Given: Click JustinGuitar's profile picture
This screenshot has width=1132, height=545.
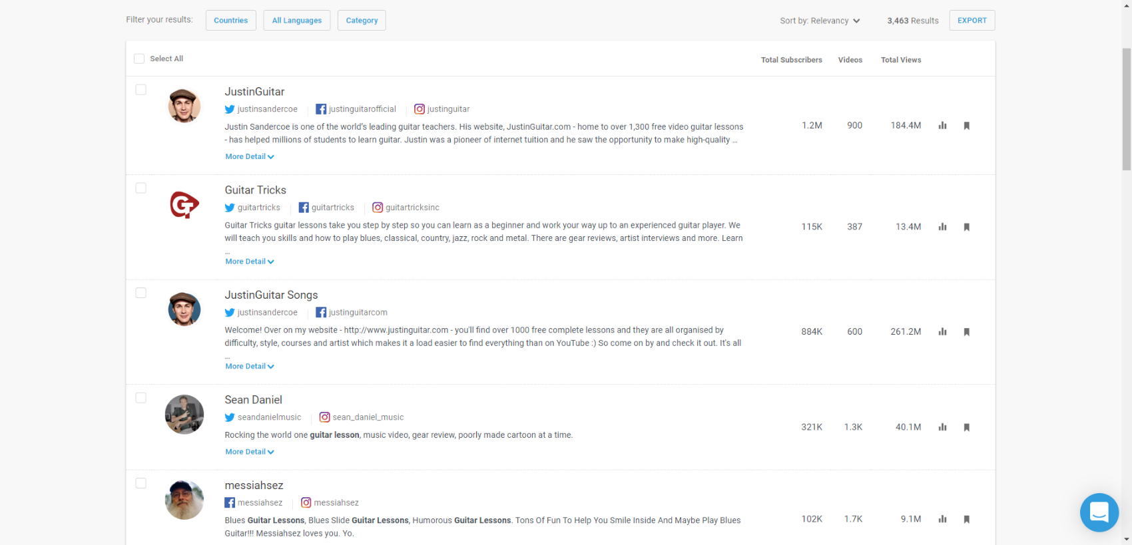Looking at the screenshot, I should click(x=184, y=106).
